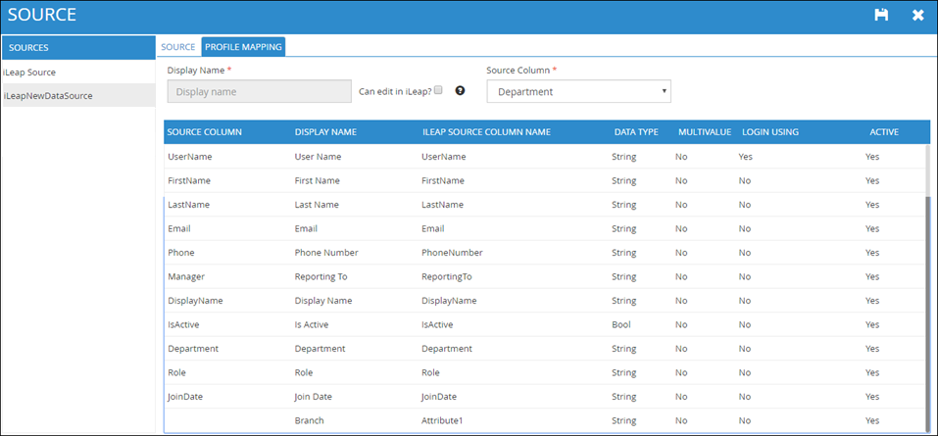Click the String data type in Email row
Screen dimensions: 938x436
point(624,228)
